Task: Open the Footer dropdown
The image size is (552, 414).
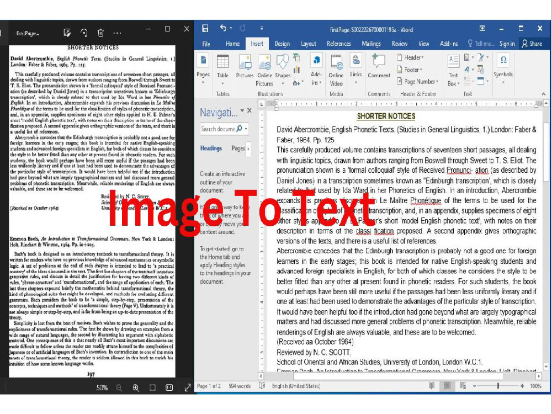Action: (x=410, y=70)
